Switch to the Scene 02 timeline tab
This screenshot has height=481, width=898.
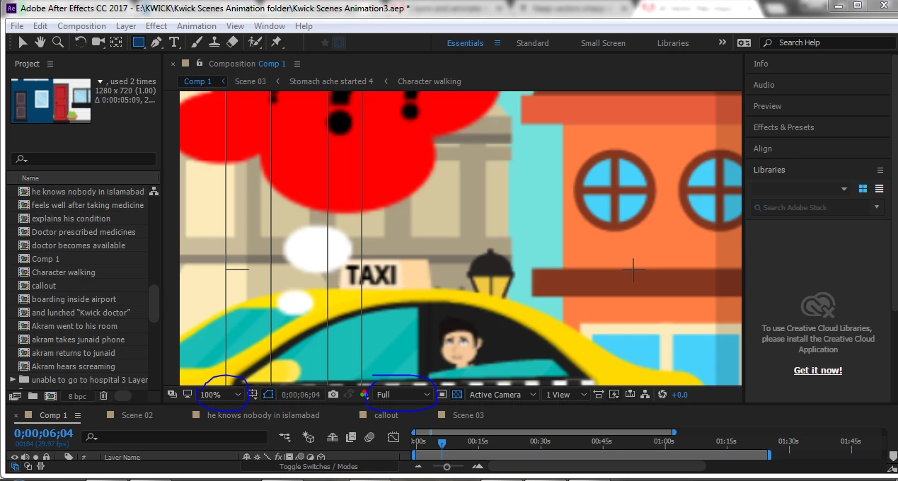137,415
